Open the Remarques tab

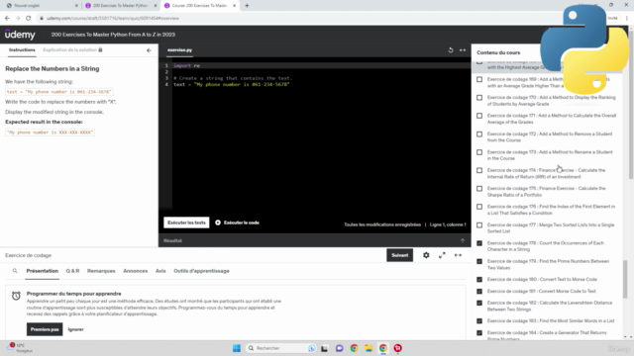[101, 271]
